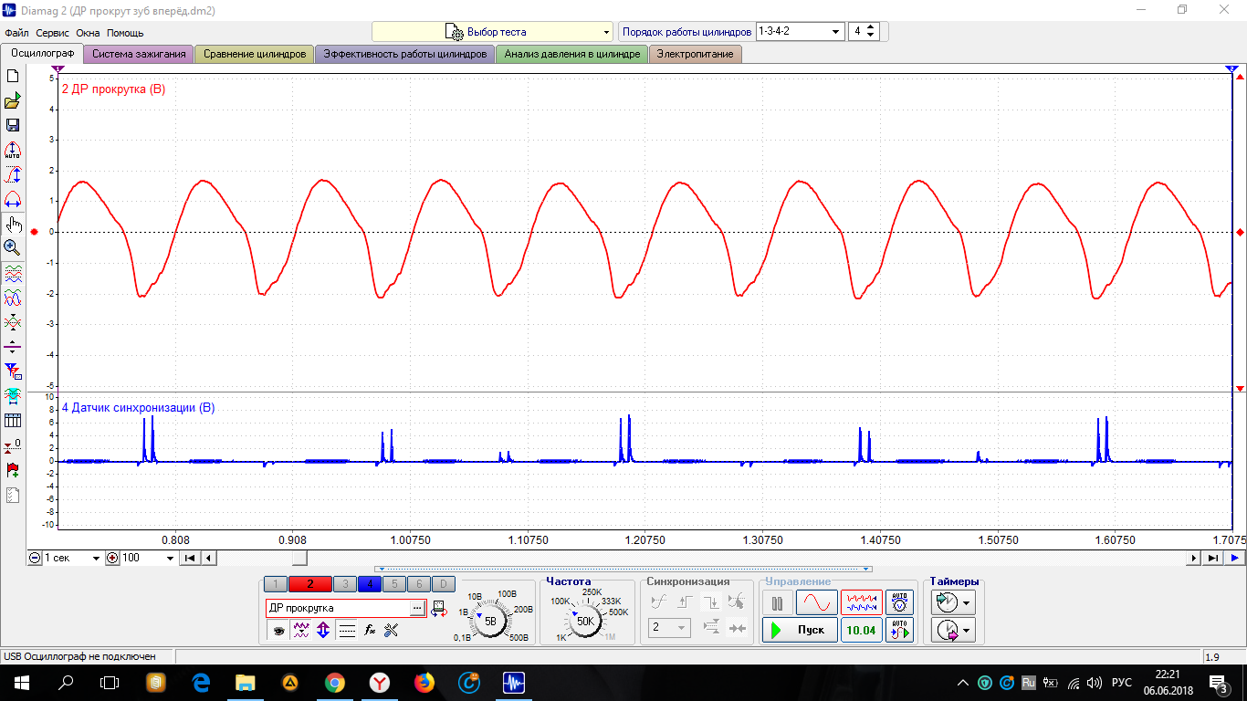Select channel 4 blue button
Viewport: 1247px width, 701px height.
(370, 584)
